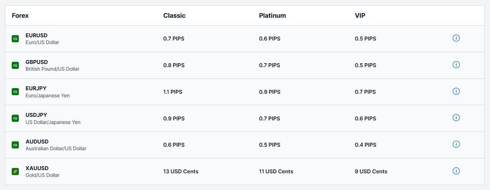Select the Classic column header

174,16
